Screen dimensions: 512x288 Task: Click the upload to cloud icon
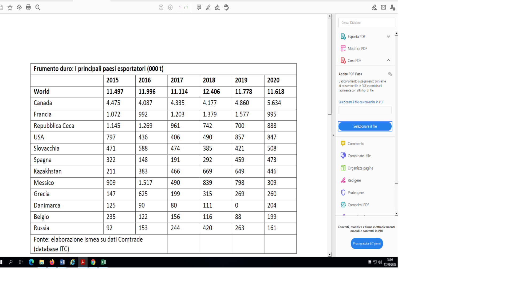19,7
